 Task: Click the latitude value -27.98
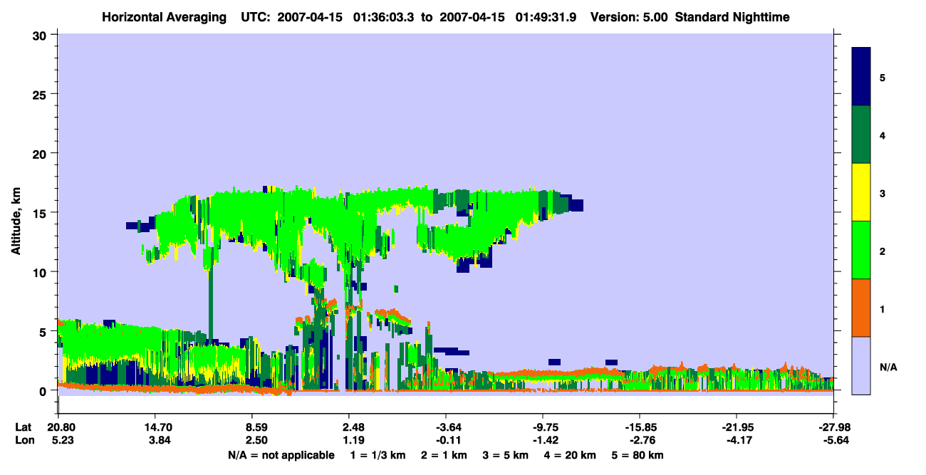tap(833, 427)
